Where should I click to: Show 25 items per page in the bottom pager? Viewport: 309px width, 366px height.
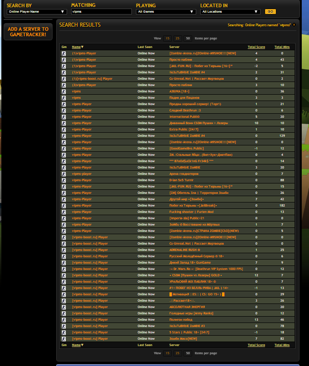178,353
